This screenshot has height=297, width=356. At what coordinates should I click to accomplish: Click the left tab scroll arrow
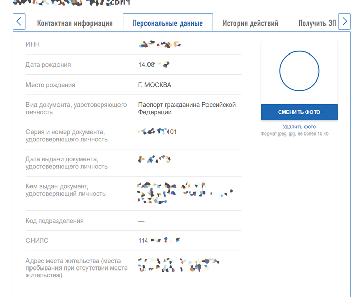point(19,22)
